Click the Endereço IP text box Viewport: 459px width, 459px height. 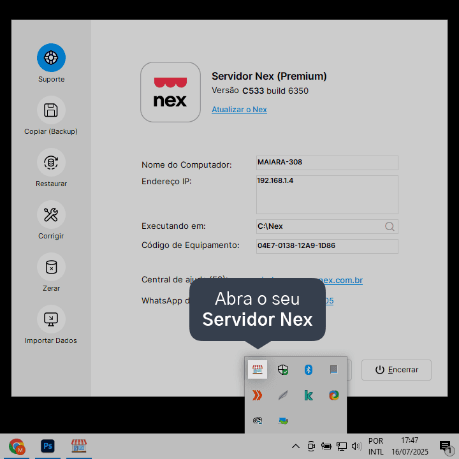(x=327, y=194)
